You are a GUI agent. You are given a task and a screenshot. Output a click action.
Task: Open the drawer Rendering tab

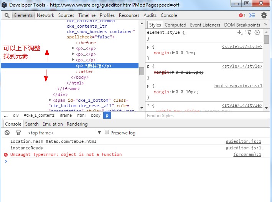click(x=77, y=124)
